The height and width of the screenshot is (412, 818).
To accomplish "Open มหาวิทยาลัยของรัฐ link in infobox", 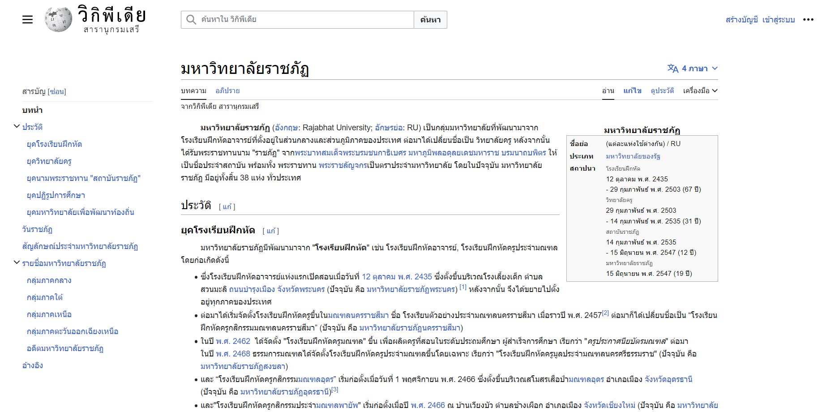I will click(x=633, y=156).
